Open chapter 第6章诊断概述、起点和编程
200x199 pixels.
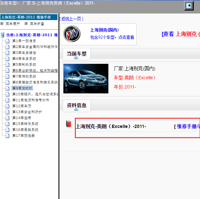pyautogui.click(x=35, y=70)
